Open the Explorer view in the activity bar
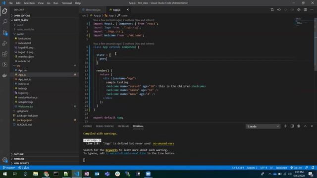 (x=4, y=11)
